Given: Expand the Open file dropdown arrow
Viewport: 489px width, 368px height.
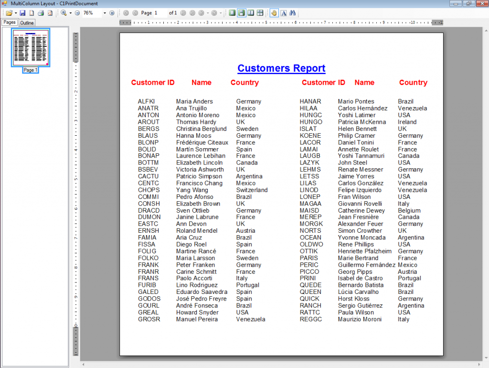Looking at the screenshot, I should [x=16, y=13].
